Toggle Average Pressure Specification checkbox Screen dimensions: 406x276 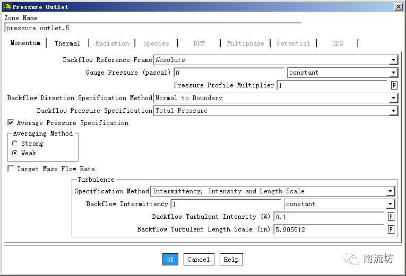point(11,123)
